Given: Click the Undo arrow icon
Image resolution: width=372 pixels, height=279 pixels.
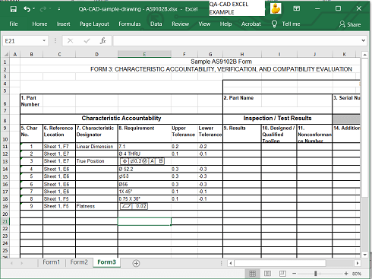Looking at the screenshot, I should point(27,9).
